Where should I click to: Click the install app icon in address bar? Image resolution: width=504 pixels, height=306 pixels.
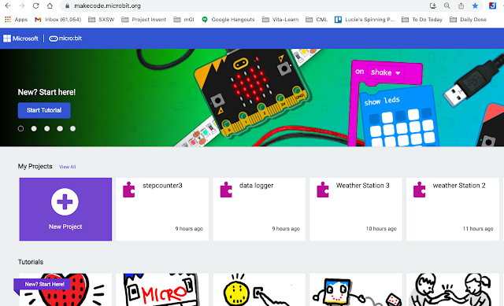coord(433,6)
